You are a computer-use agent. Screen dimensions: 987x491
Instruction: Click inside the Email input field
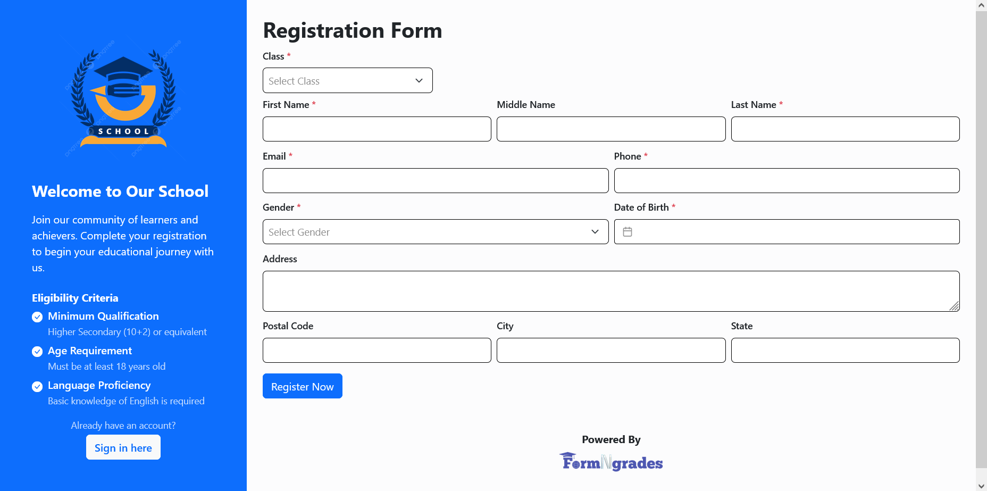click(435, 180)
